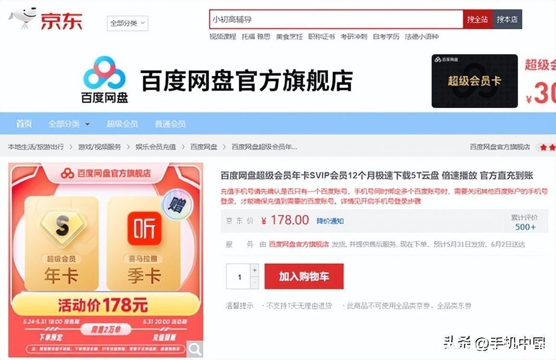The image size is (556, 360).
Task: Increase quantity with plus stepper
Action: coord(254,270)
